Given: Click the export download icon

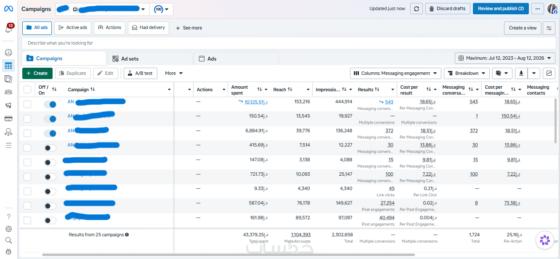Looking at the screenshot, I should (x=521, y=73).
